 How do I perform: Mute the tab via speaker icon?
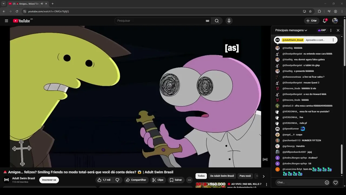point(42,4)
